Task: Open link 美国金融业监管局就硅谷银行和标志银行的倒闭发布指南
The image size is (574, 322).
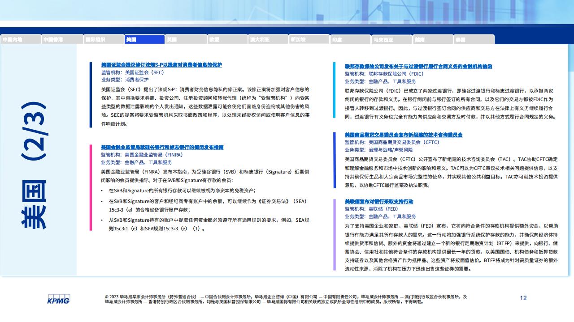Action: tap(162, 147)
